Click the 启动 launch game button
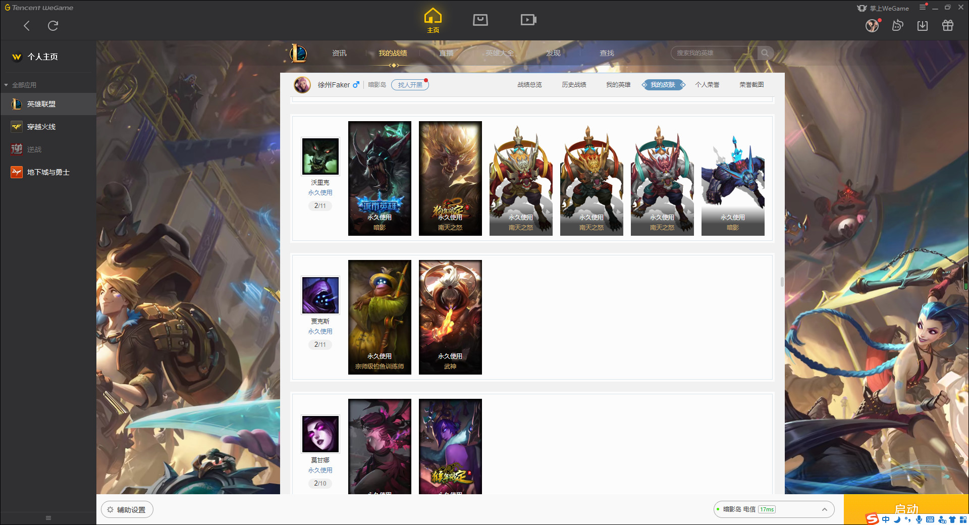 906,509
